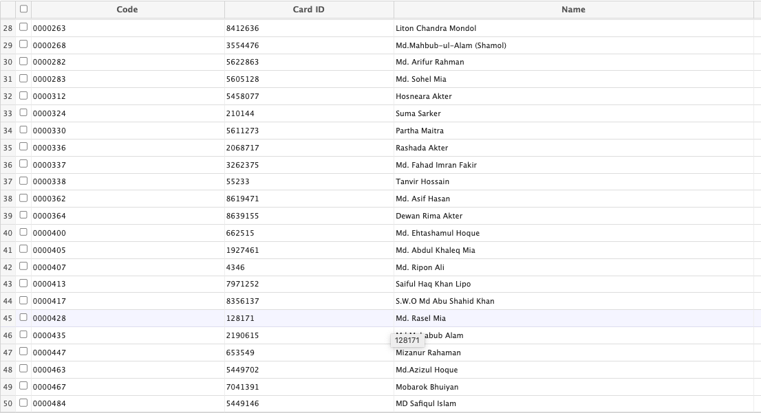
Task: Click card ID 5449146 cell
Action: pyautogui.click(x=242, y=403)
